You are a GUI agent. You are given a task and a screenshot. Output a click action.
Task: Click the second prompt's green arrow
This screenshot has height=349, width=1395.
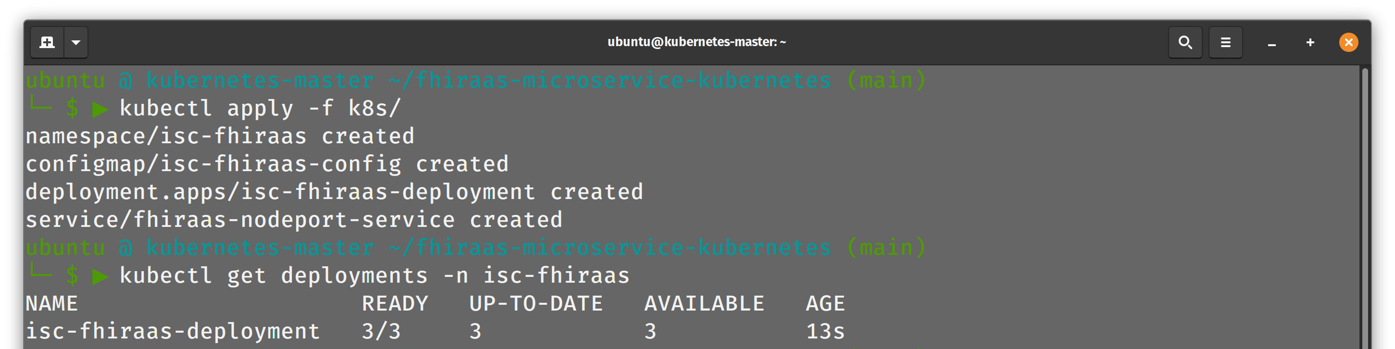(x=100, y=277)
